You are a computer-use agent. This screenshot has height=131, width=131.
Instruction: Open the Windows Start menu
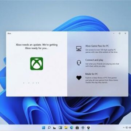44,127
